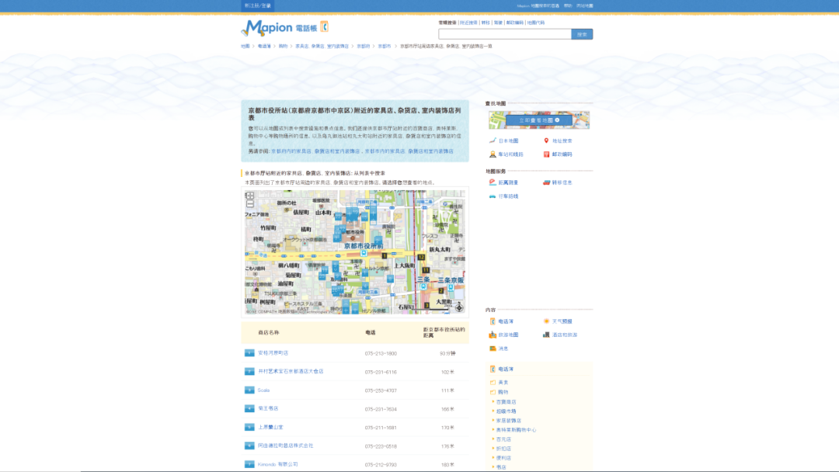839x472 pixels.
Task: Click the tourist map icon
Action: coord(493,335)
